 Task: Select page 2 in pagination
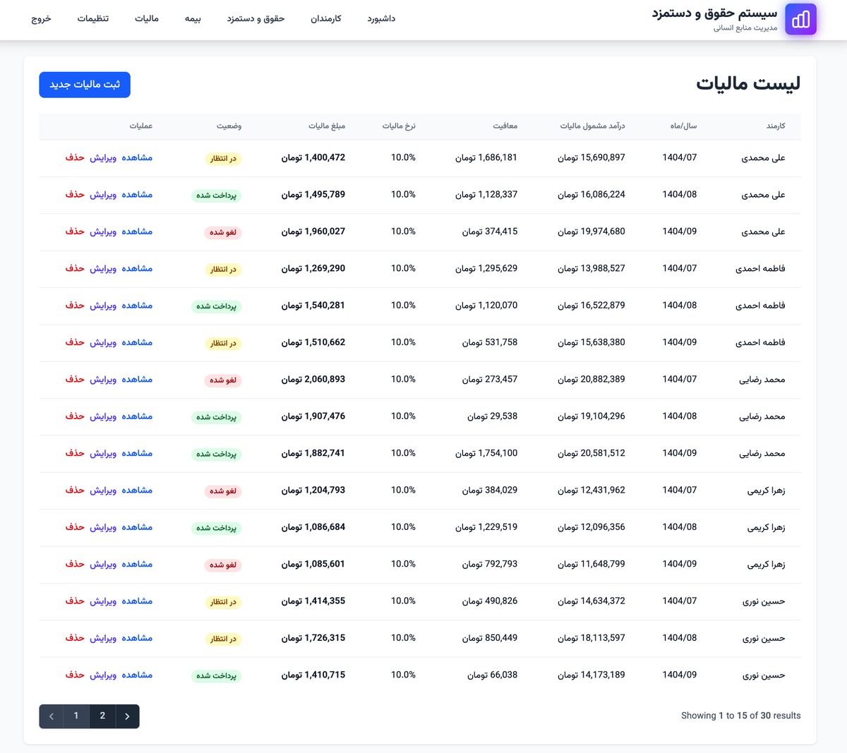(102, 716)
